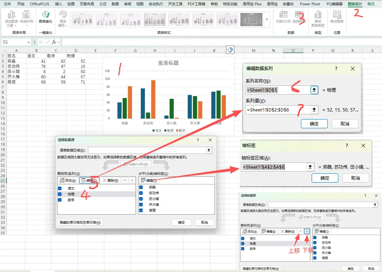Switch to the 页面布局 ribbon tab
Viewport: 382px width, 272px height.
pos(87,4)
